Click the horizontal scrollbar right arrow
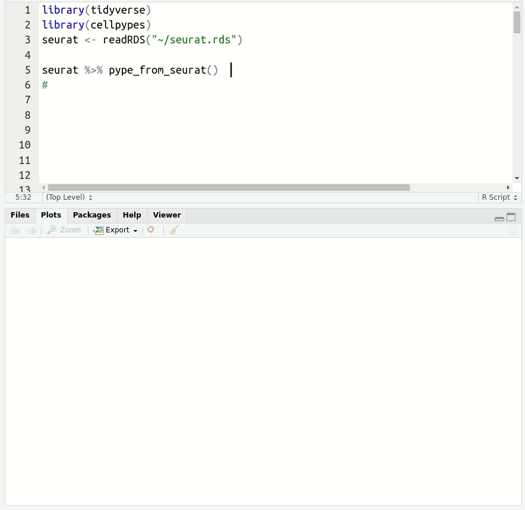Screen dimensions: 525x510 [508, 188]
